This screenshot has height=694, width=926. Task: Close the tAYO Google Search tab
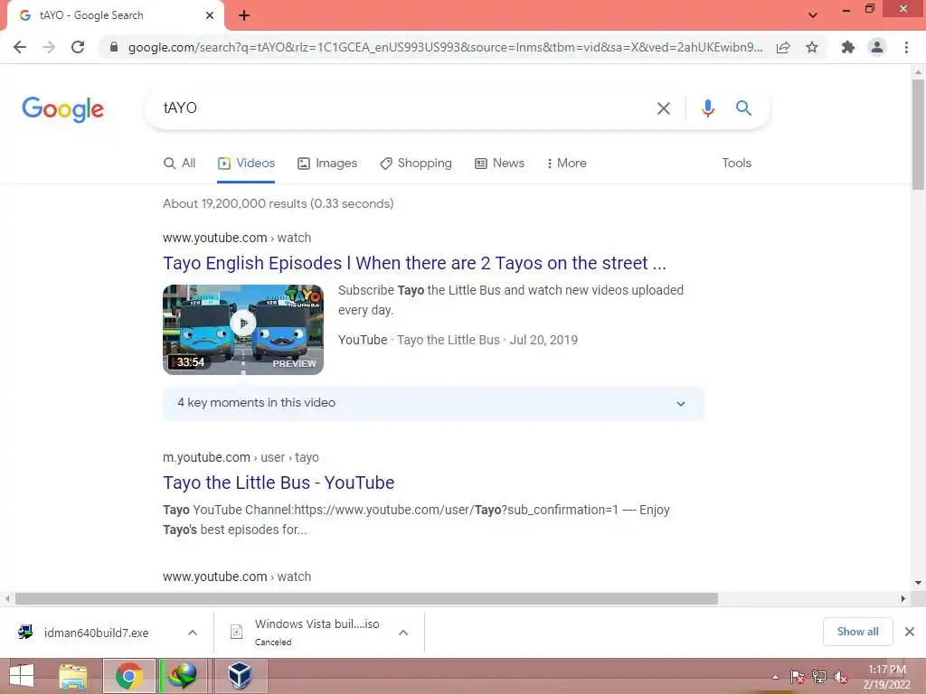point(210,15)
